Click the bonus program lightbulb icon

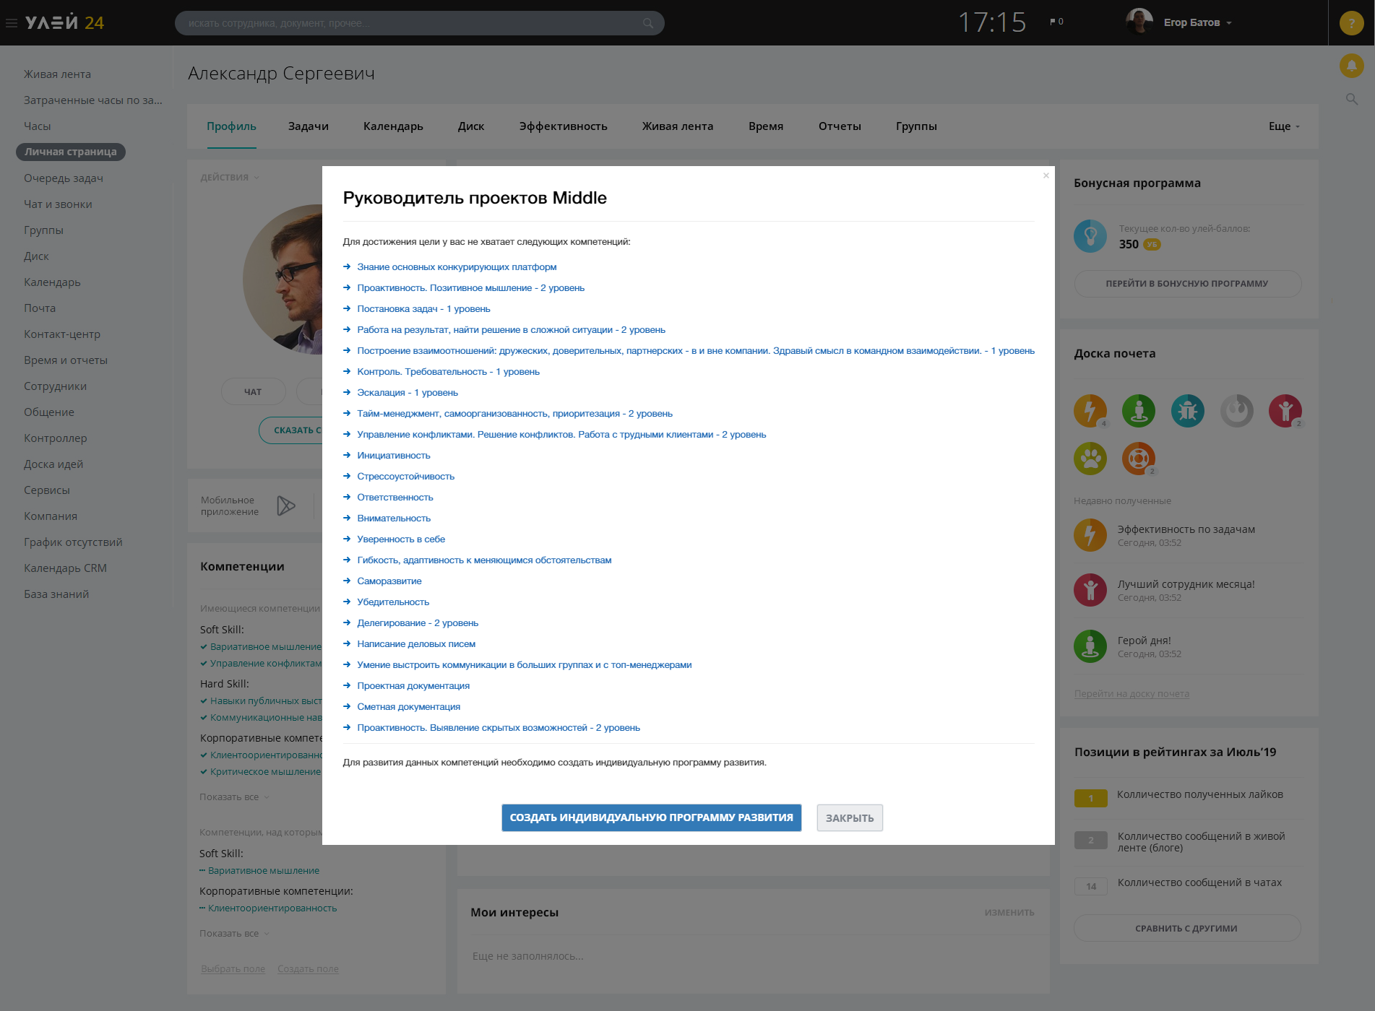click(1090, 236)
